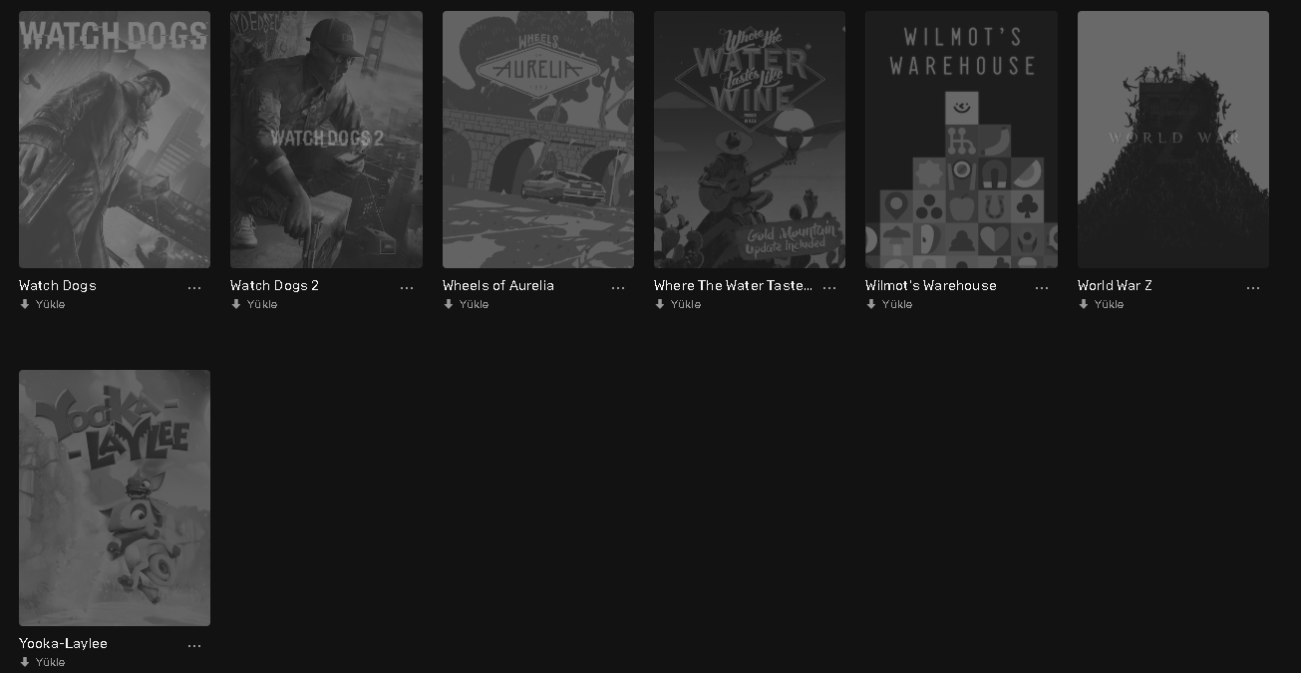Image resolution: width=1301 pixels, height=673 pixels.
Task: Open Wilmot's Warehouse cover art
Action: [x=961, y=140]
